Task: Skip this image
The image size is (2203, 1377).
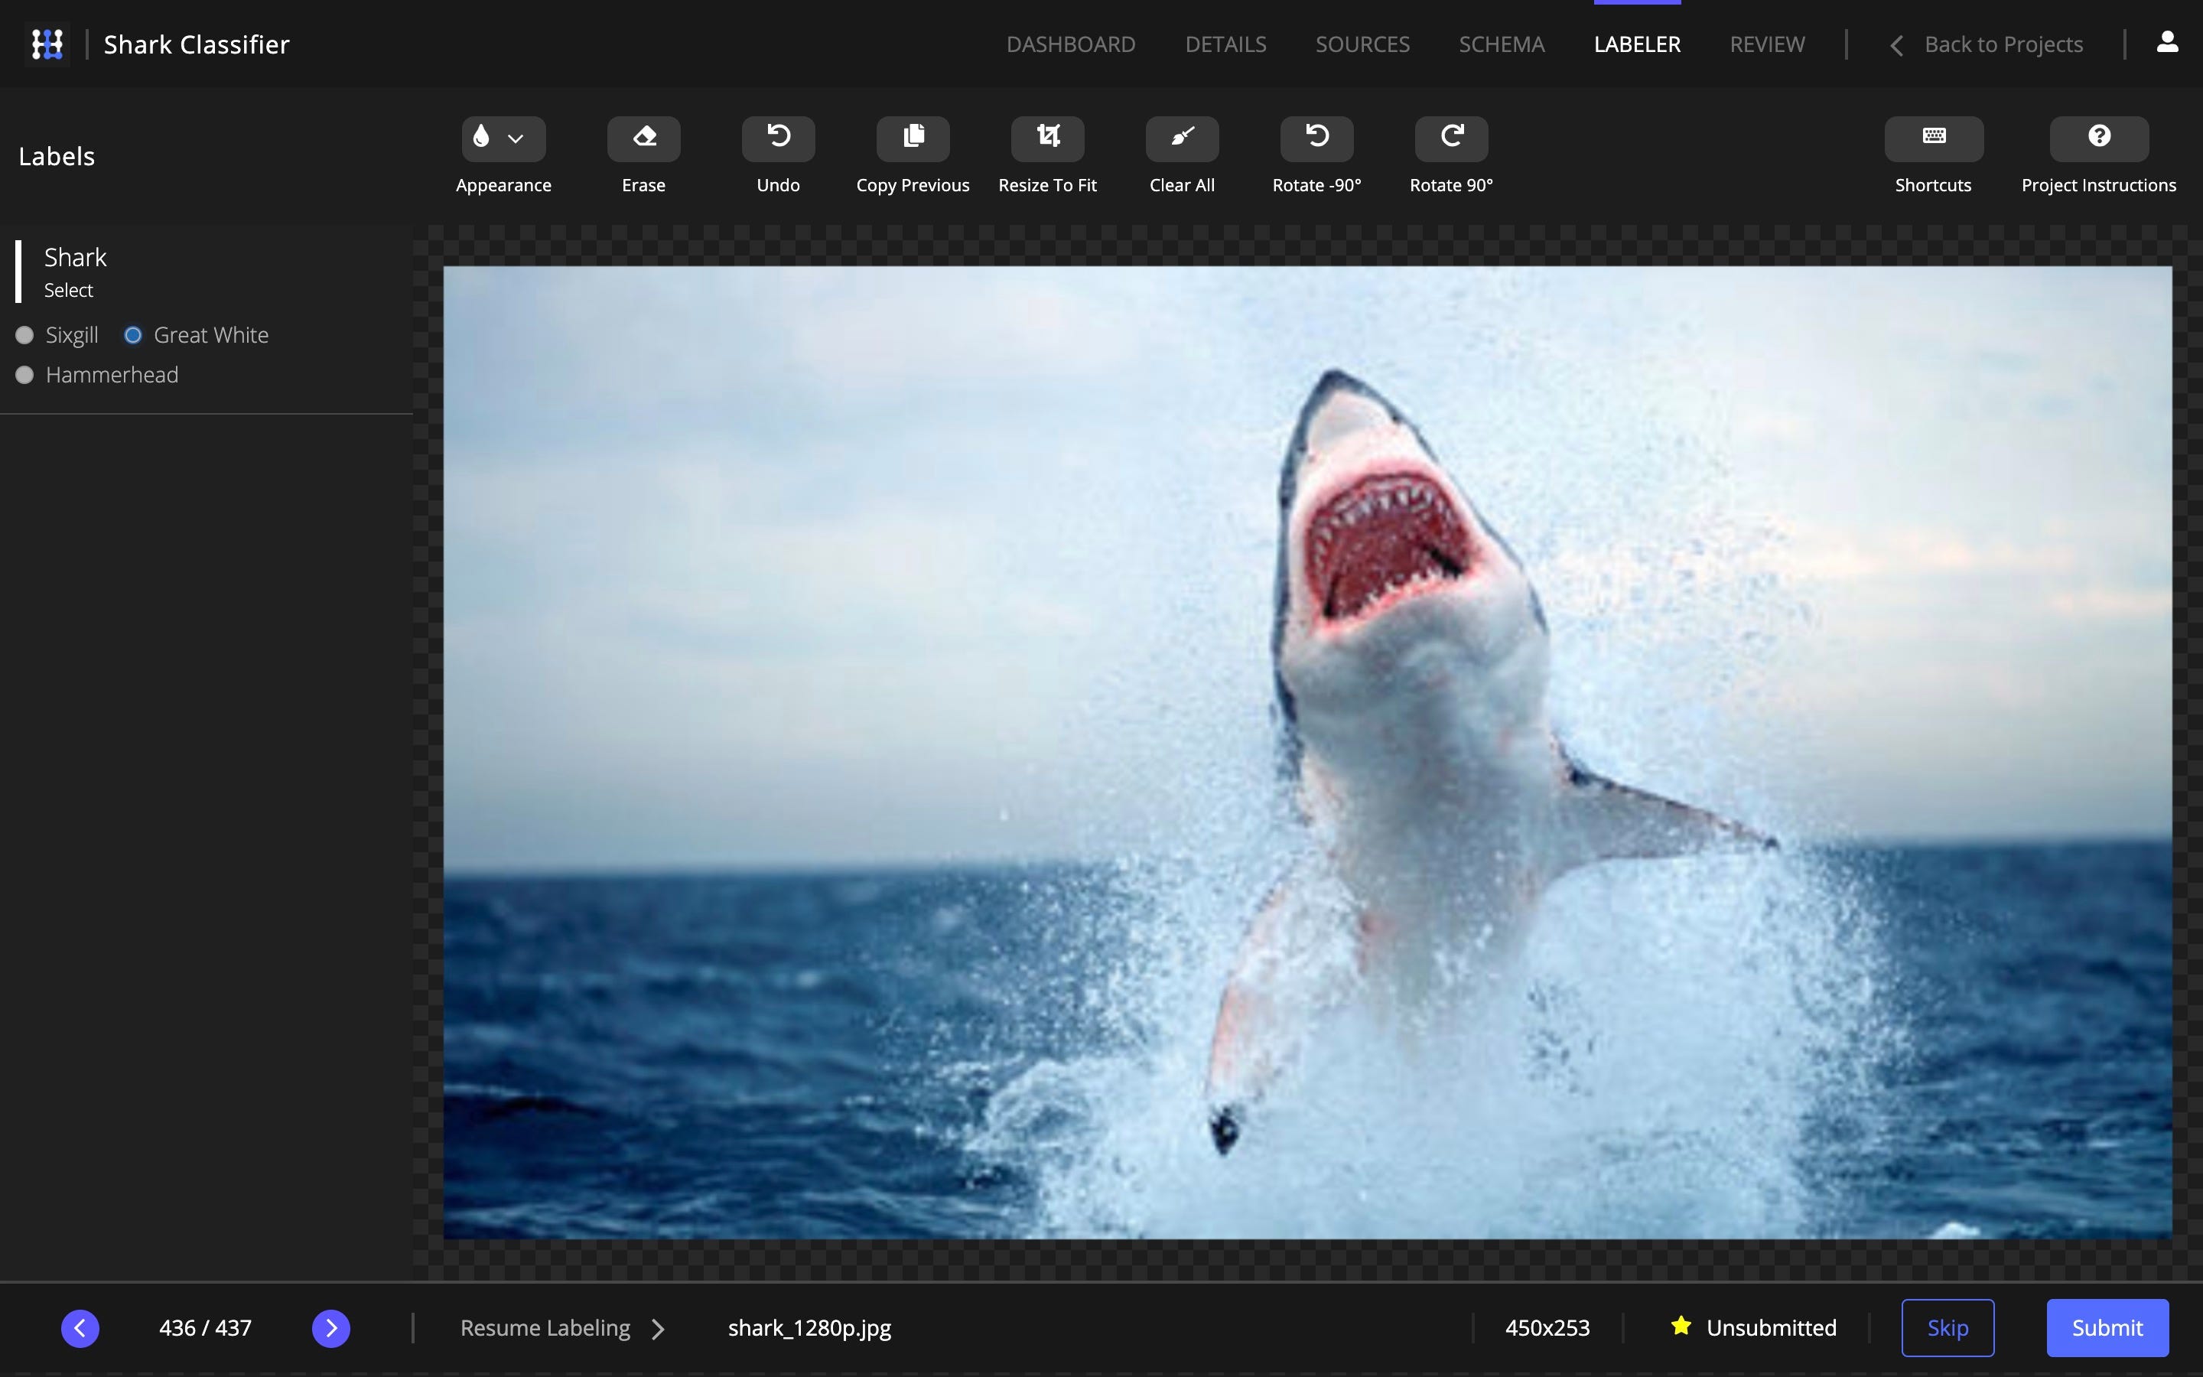Action: point(1948,1328)
